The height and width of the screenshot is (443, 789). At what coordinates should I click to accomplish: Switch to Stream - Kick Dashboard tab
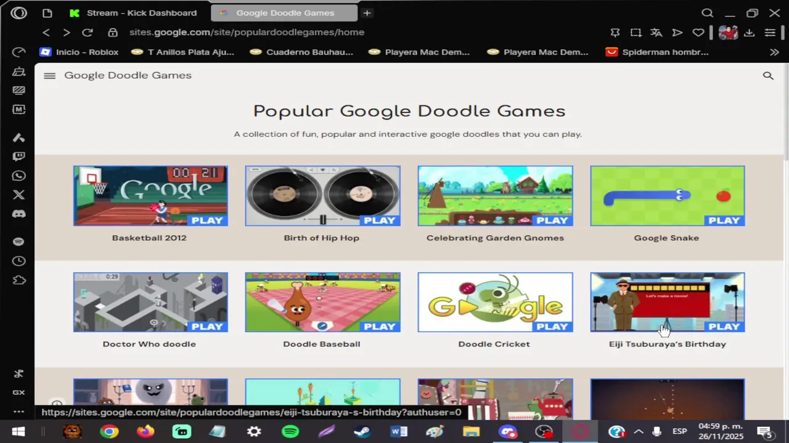[133, 13]
